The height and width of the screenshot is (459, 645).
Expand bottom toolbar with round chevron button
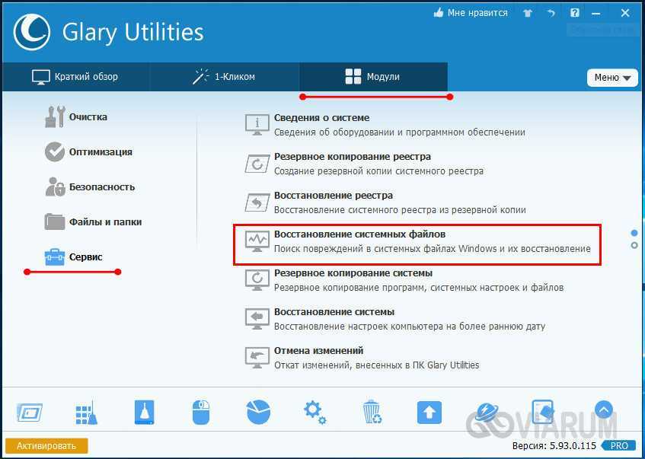603,410
